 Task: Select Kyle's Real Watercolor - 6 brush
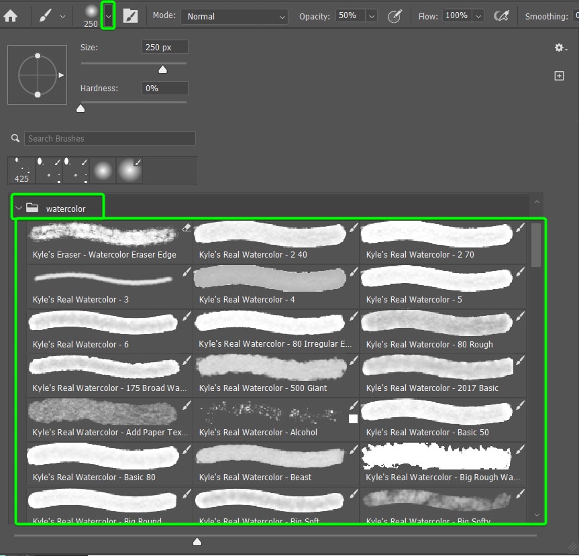pos(109,331)
